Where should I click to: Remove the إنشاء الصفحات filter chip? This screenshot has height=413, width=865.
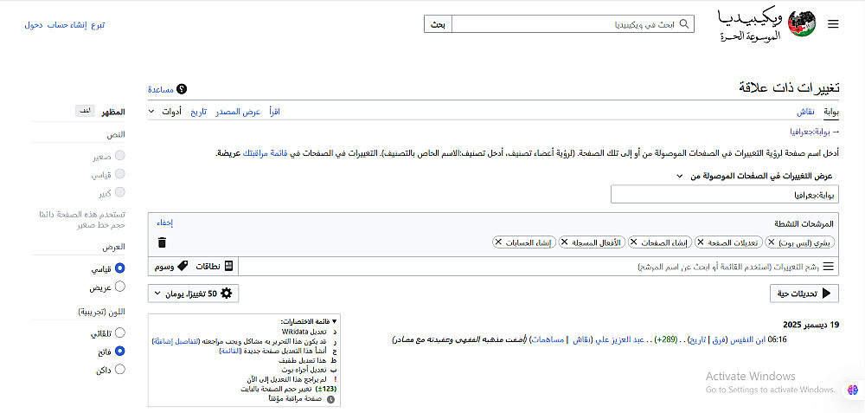tap(634, 242)
